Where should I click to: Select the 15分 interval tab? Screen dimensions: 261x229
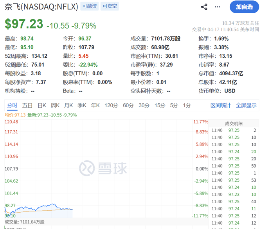(160, 105)
